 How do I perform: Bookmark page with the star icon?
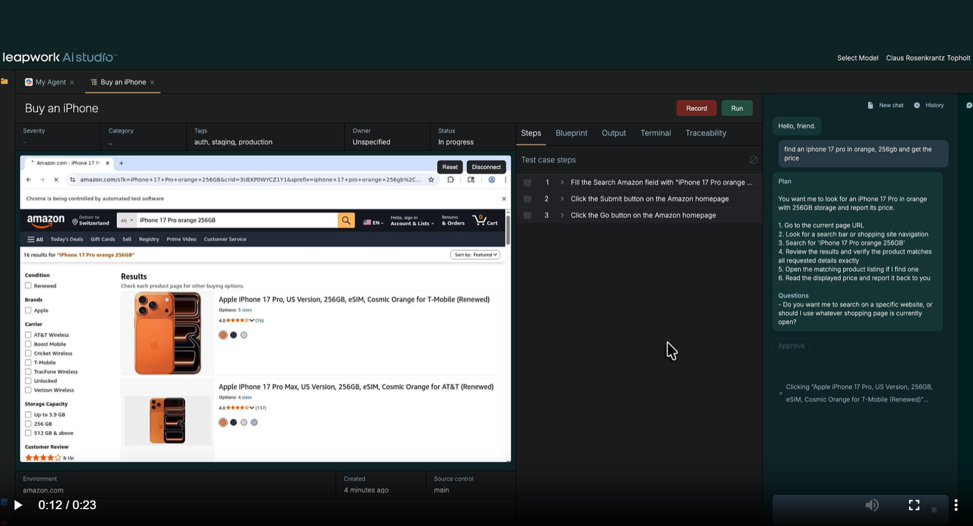(431, 180)
